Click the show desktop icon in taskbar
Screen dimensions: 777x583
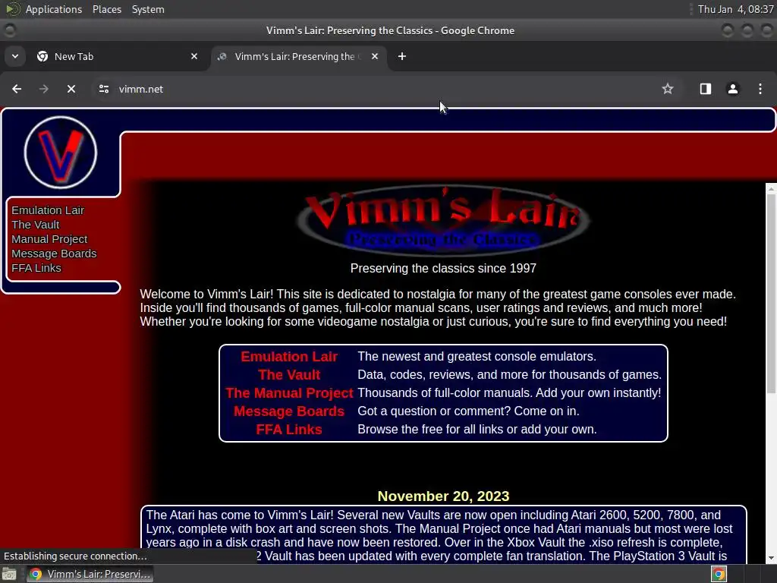click(x=9, y=574)
